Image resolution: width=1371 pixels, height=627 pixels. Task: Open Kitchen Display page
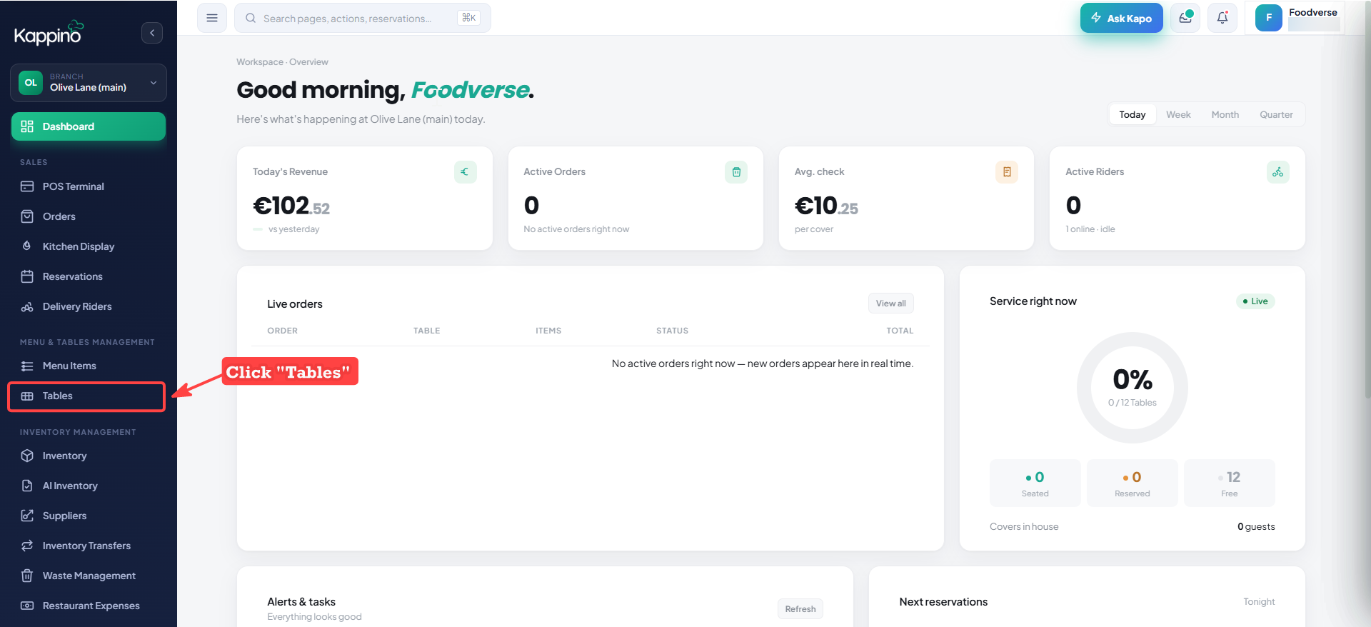(89, 246)
